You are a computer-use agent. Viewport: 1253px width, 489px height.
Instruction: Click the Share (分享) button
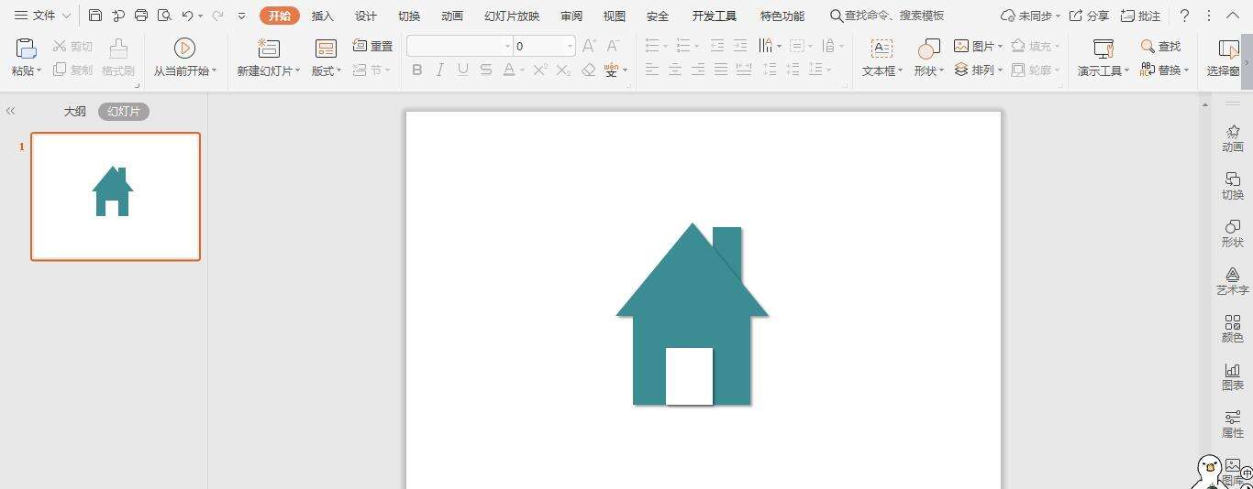(x=1089, y=16)
